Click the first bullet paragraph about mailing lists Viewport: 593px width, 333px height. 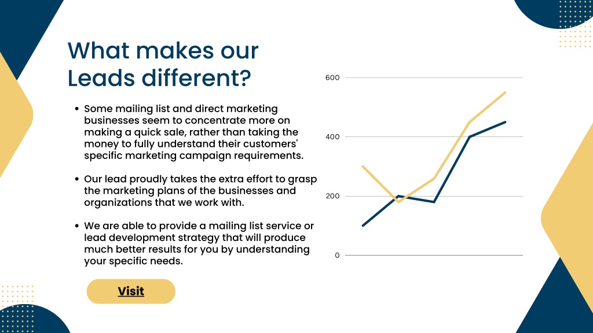point(193,132)
